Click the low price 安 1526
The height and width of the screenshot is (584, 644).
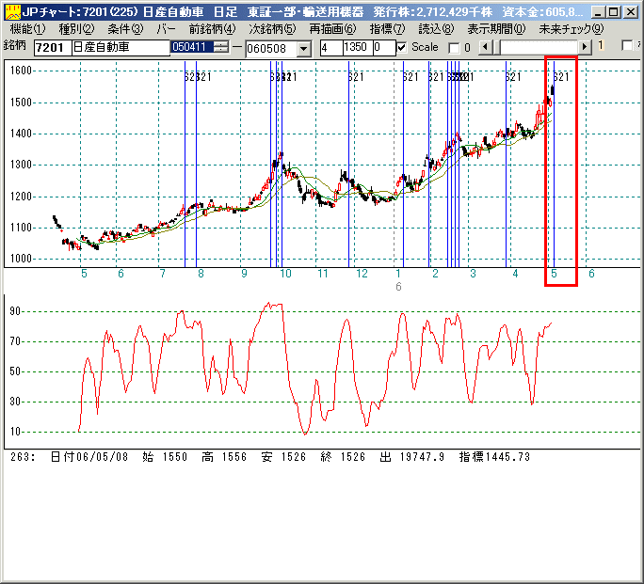(x=283, y=456)
